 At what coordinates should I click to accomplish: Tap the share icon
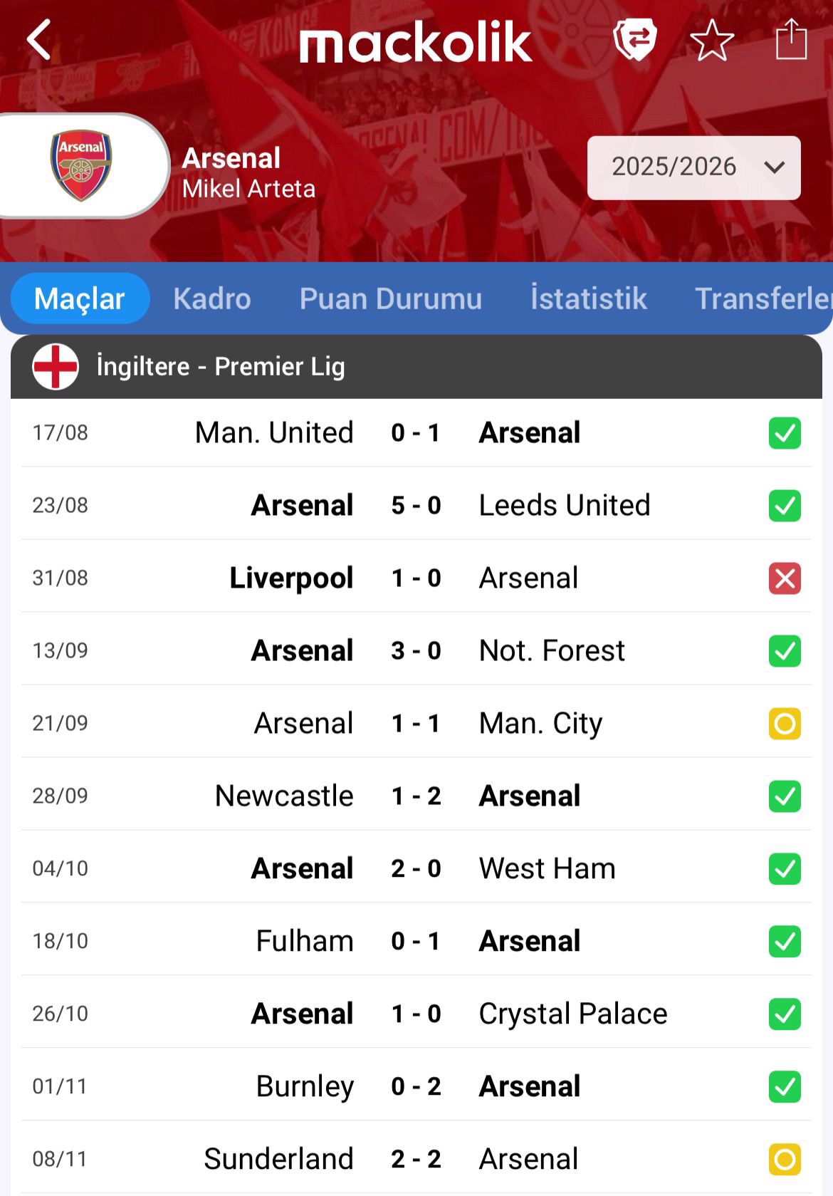tap(790, 40)
